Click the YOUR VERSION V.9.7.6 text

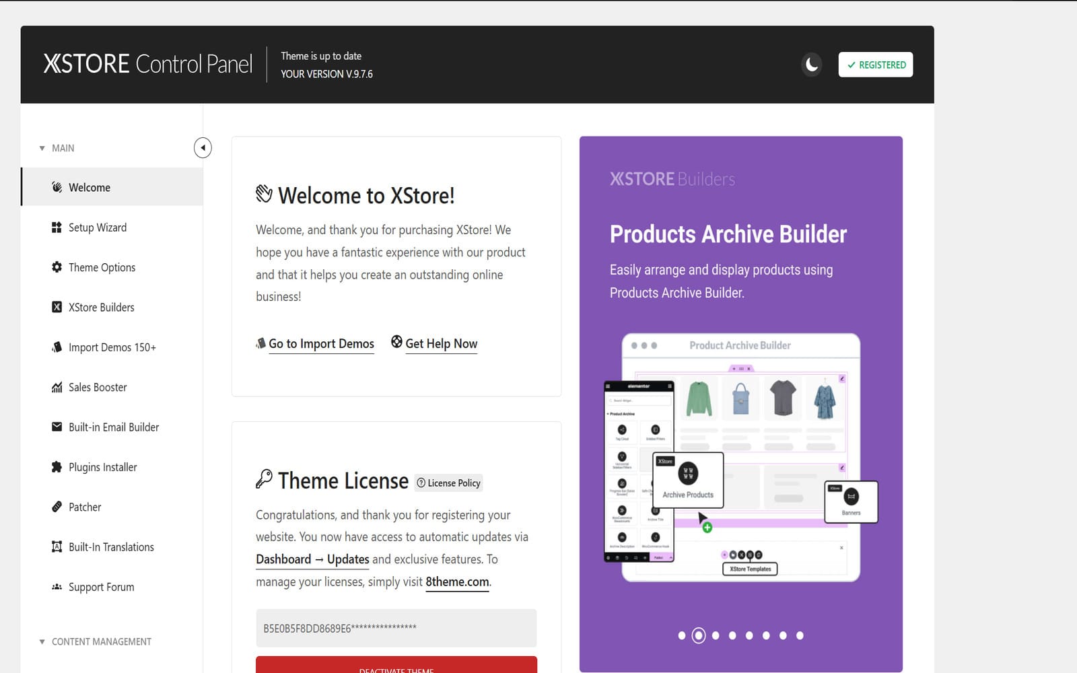pyautogui.click(x=326, y=74)
